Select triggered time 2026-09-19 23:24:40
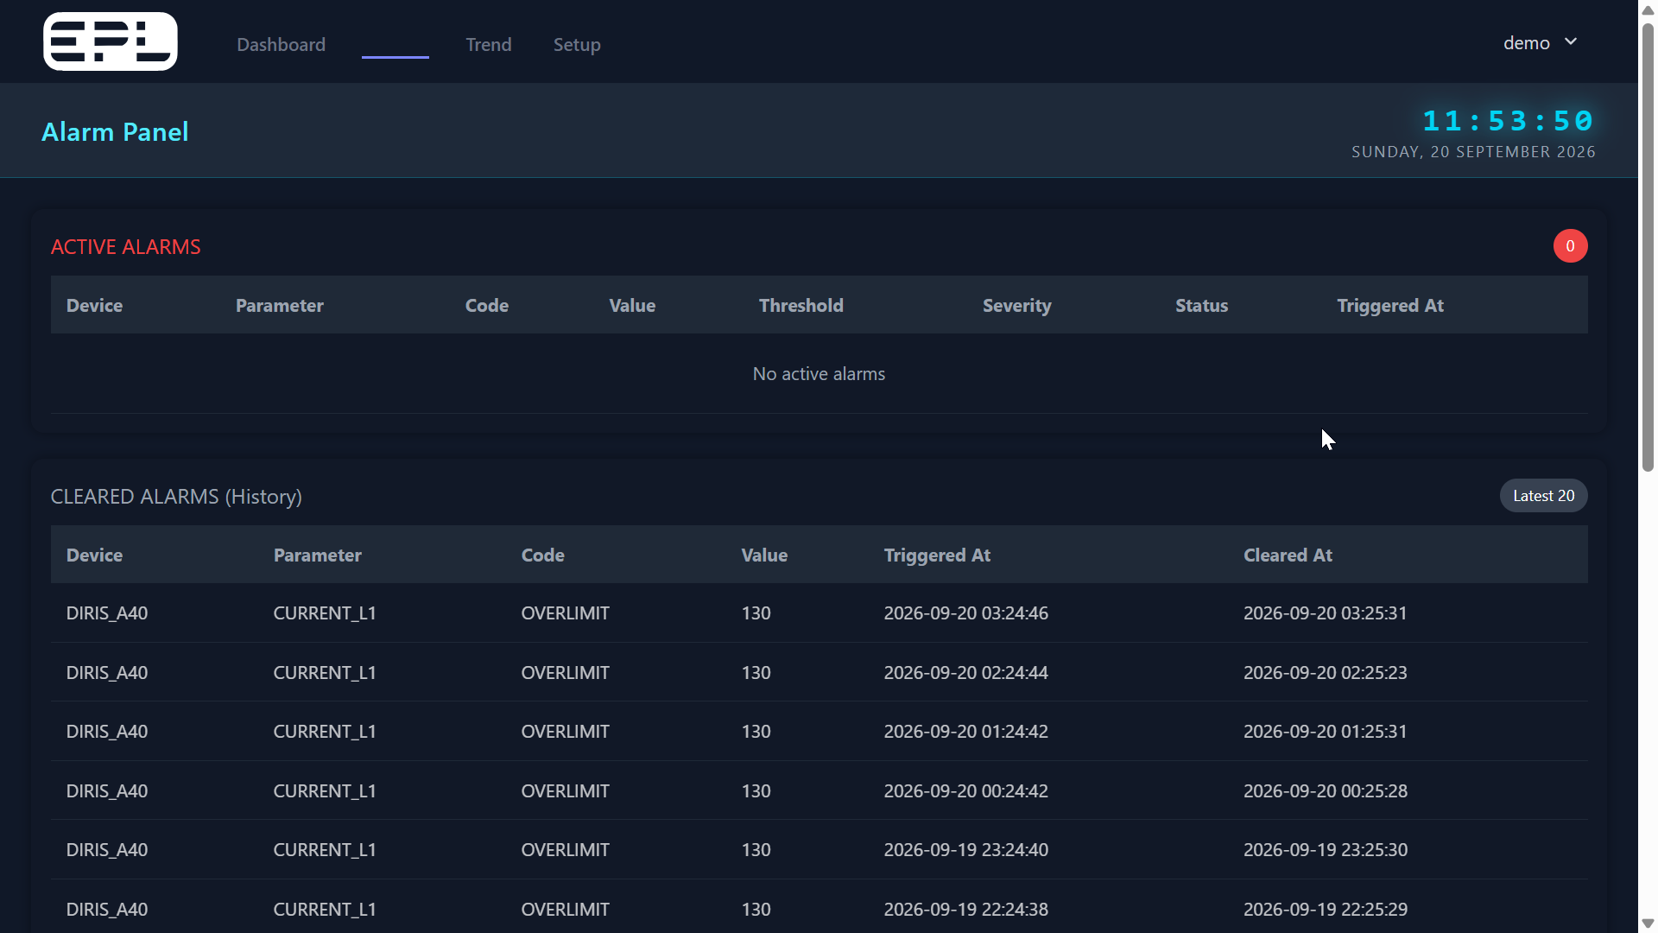 (x=965, y=850)
